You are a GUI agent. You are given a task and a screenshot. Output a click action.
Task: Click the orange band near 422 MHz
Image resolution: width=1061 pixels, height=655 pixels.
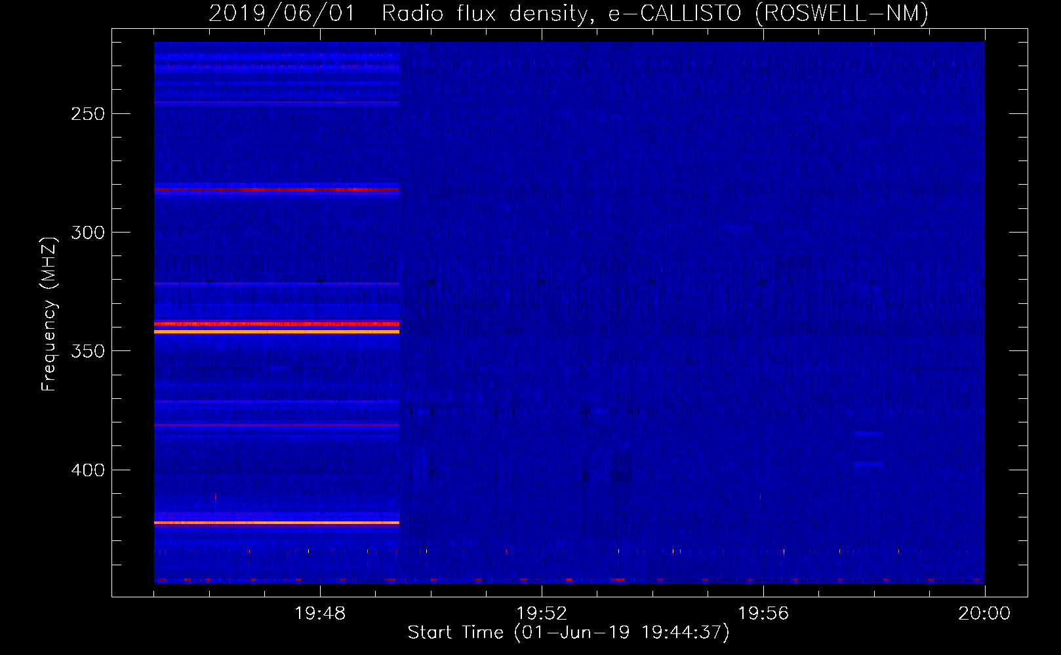(277, 523)
